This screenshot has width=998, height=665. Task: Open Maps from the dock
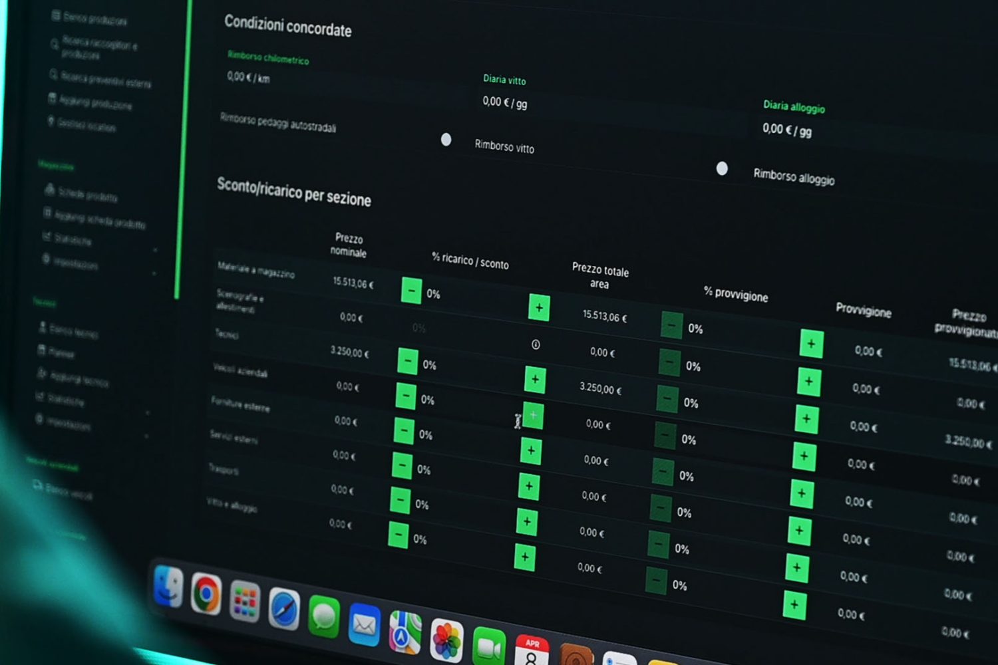click(405, 633)
